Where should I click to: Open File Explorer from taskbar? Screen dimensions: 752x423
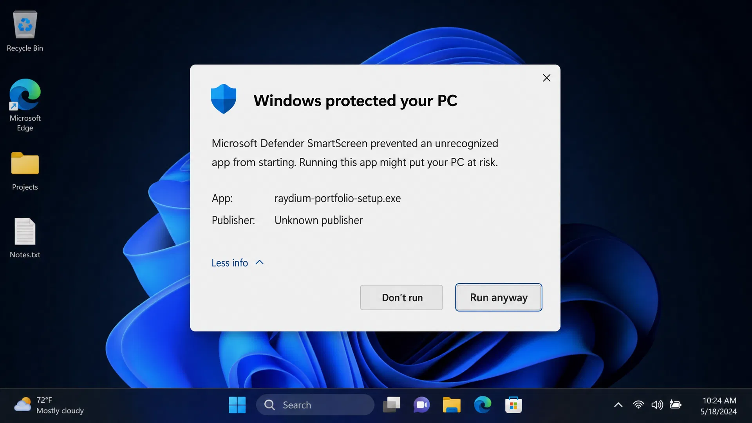[452, 405]
